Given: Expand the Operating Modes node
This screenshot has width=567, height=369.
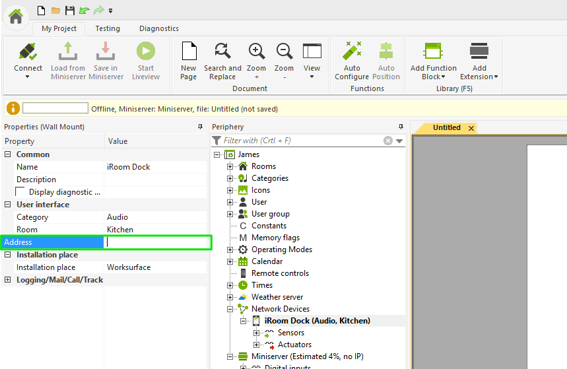Looking at the screenshot, I should (230, 250).
